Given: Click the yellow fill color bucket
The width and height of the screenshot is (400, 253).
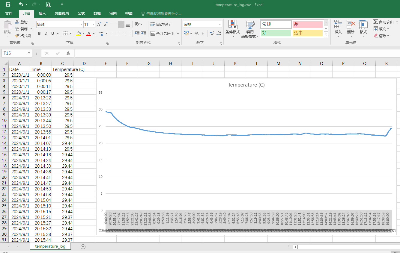Looking at the screenshot, I should 79,34.
